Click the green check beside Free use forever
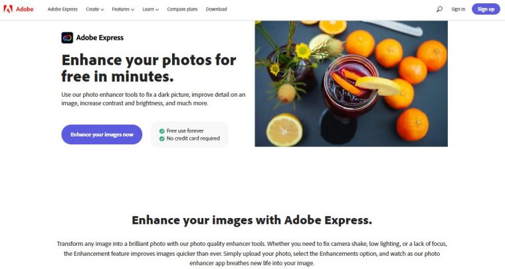The width and height of the screenshot is (505, 269). tap(162, 131)
